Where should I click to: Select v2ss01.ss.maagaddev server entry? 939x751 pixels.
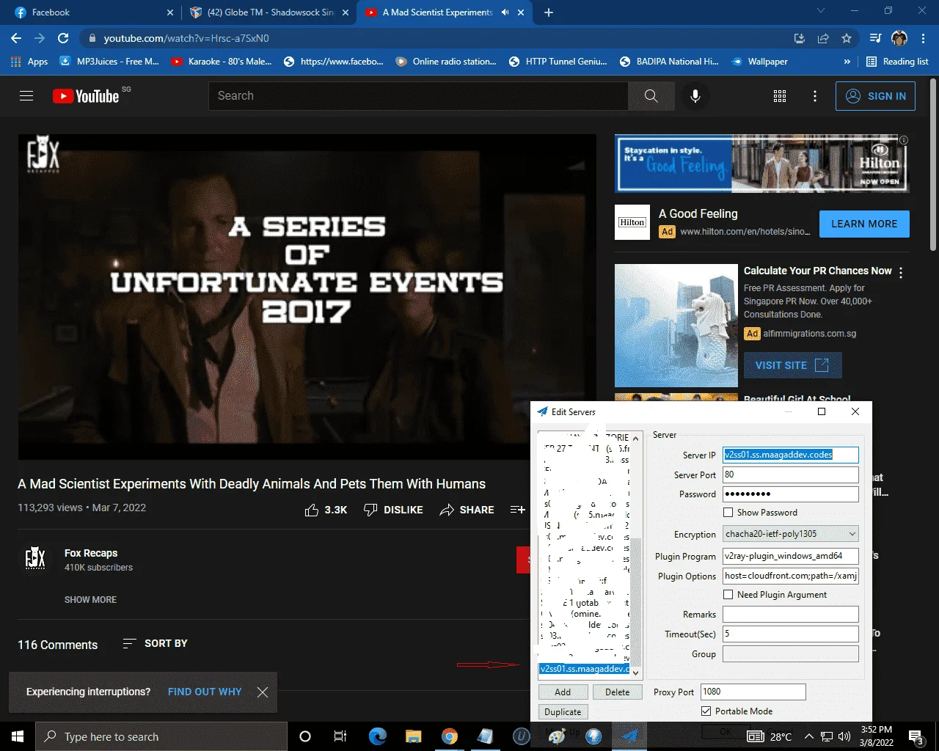[585, 669]
